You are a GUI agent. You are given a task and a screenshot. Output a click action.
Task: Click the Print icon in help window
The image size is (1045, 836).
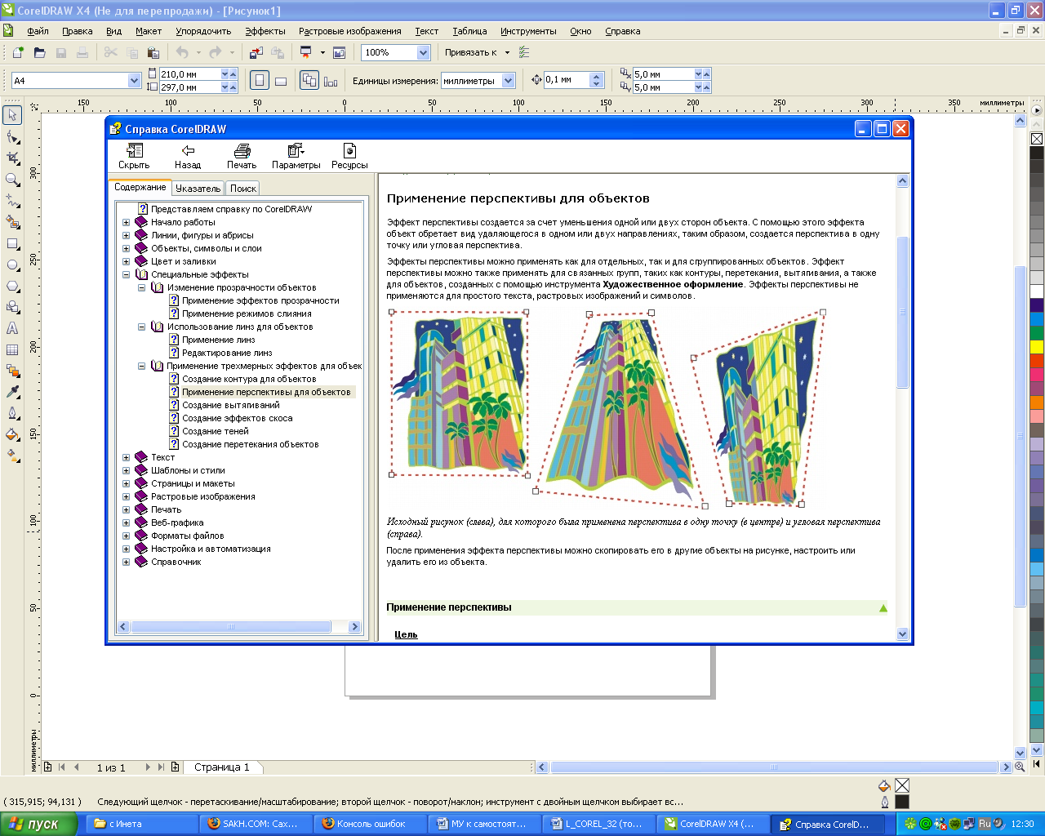(x=242, y=156)
